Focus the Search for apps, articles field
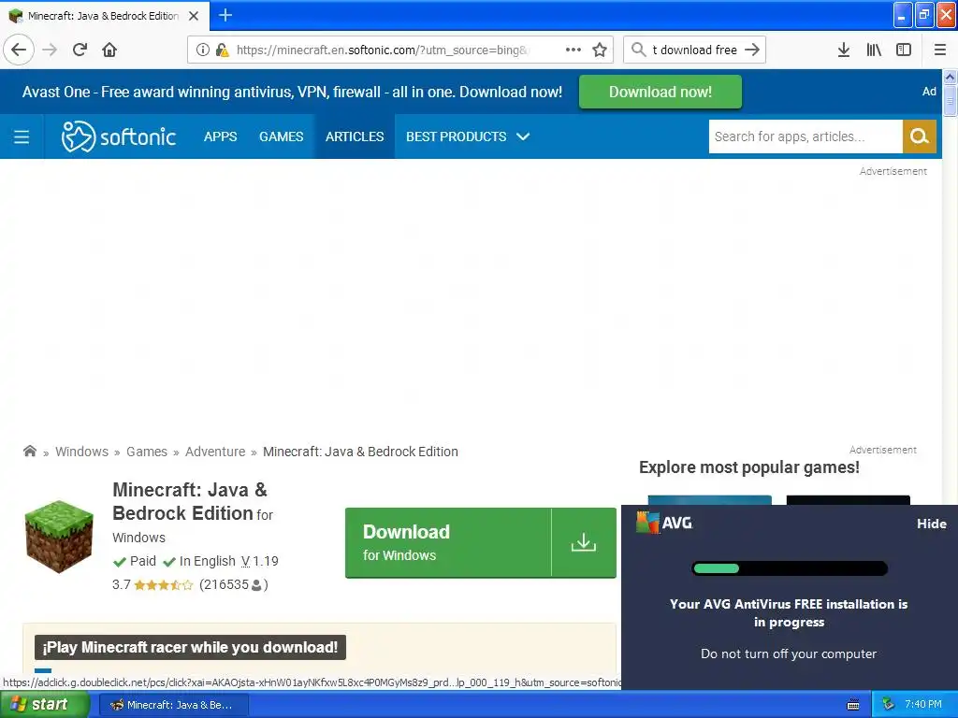 [x=806, y=136]
